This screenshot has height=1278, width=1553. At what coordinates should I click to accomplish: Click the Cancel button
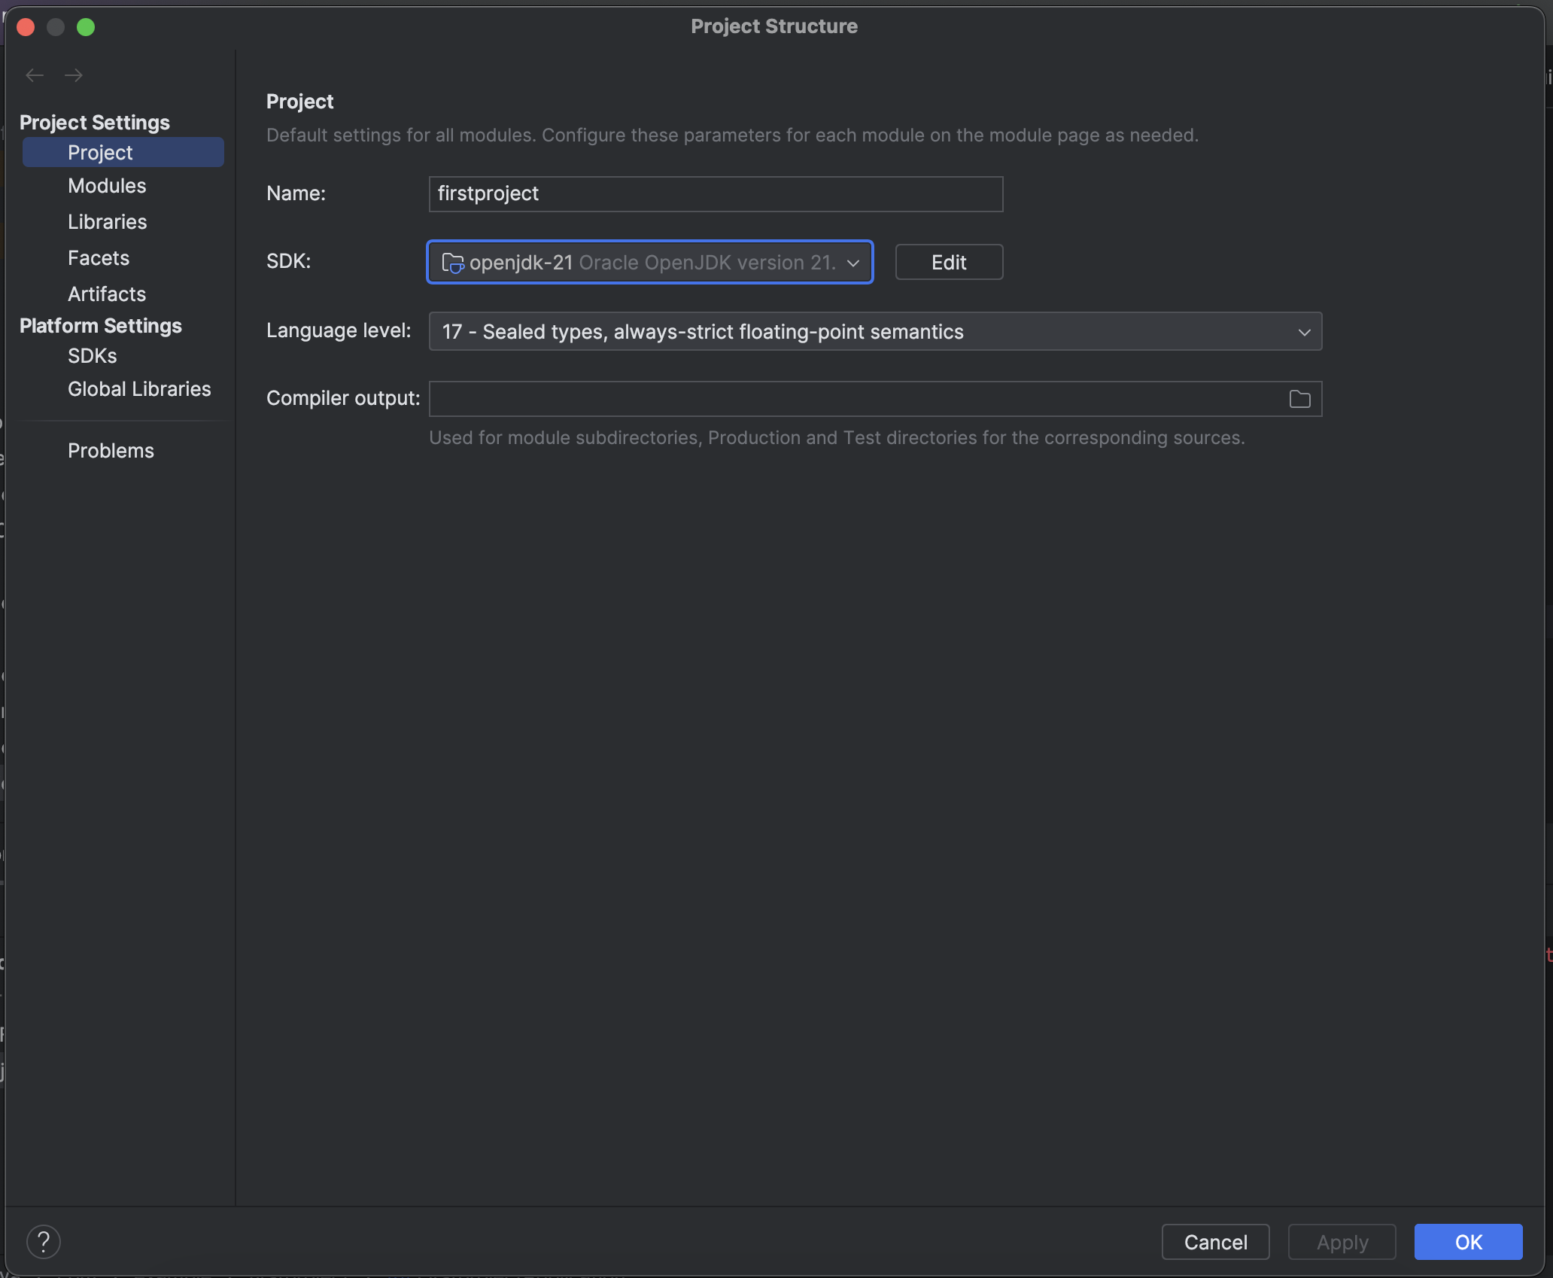1215,1242
